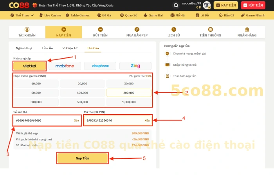Viewport: 274px width, 176px height.
Task: Click the Live Casino cards icon
Action: tap(41, 15)
